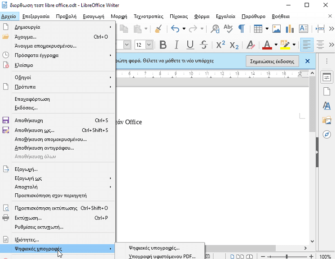Select Center alignment button

(x=320, y=45)
